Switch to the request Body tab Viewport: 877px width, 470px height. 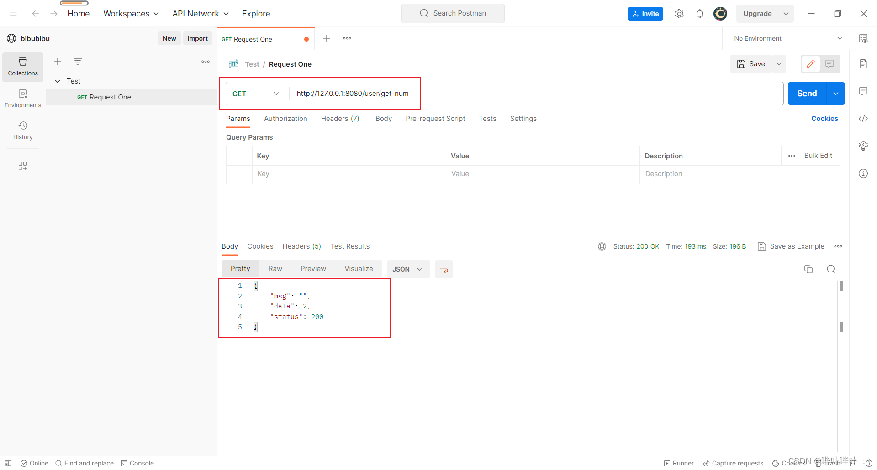pyautogui.click(x=384, y=119)
